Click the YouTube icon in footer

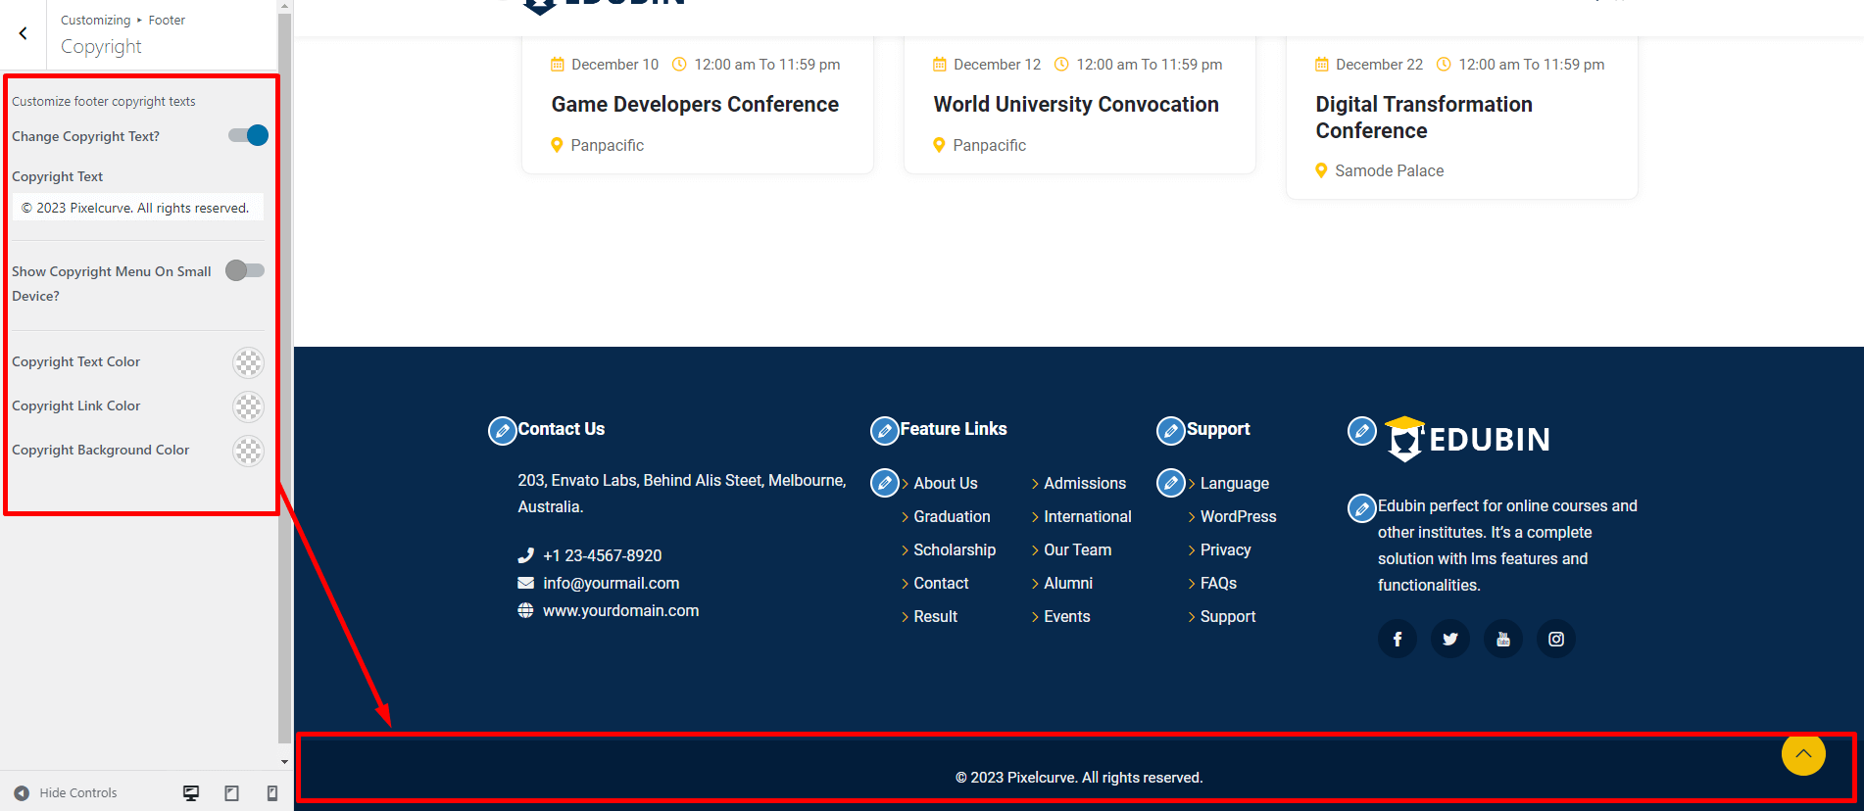(x=1502, y=640)
